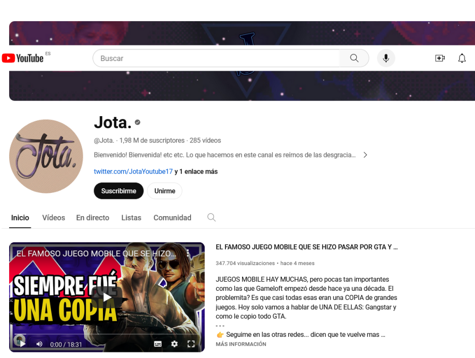Open the create video camera icon
Image resolution: width=475 pixels, height=358 pixels.
click(440, 58)
